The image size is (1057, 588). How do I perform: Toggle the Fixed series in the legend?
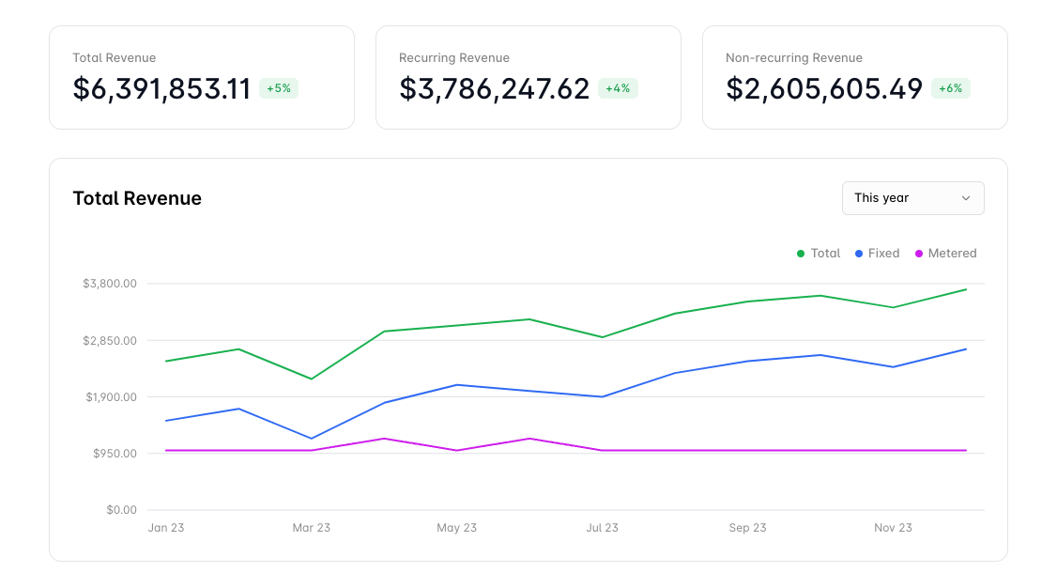[x=883, y=253]
